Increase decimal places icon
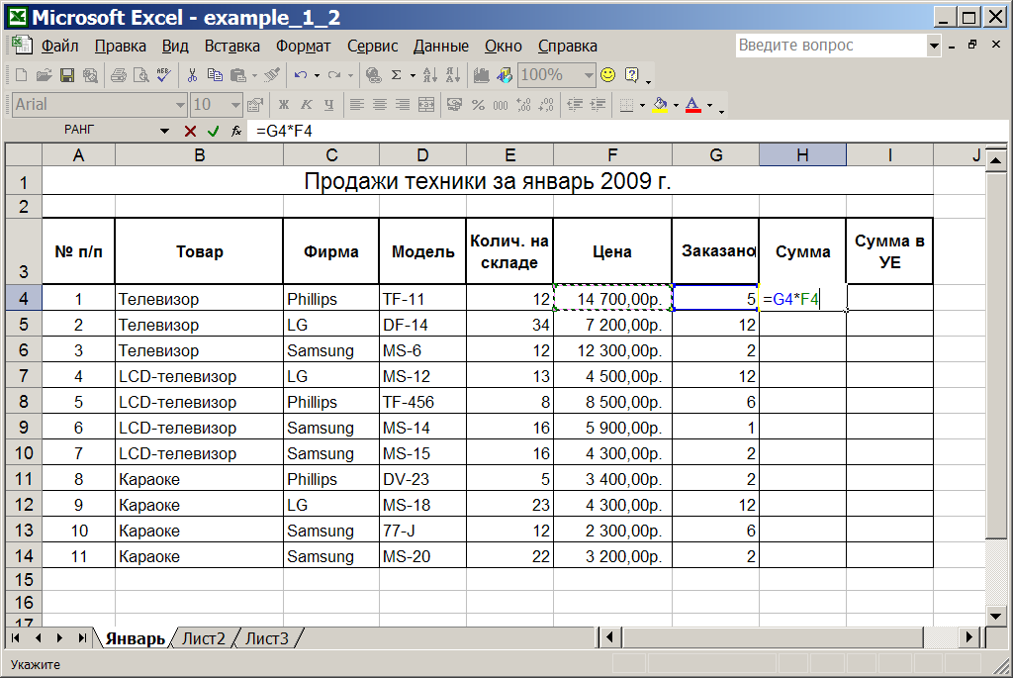 524,105
